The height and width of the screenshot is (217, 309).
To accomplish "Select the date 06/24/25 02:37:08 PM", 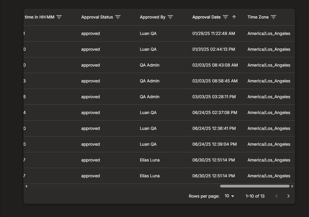I will [x=215, y=113].
